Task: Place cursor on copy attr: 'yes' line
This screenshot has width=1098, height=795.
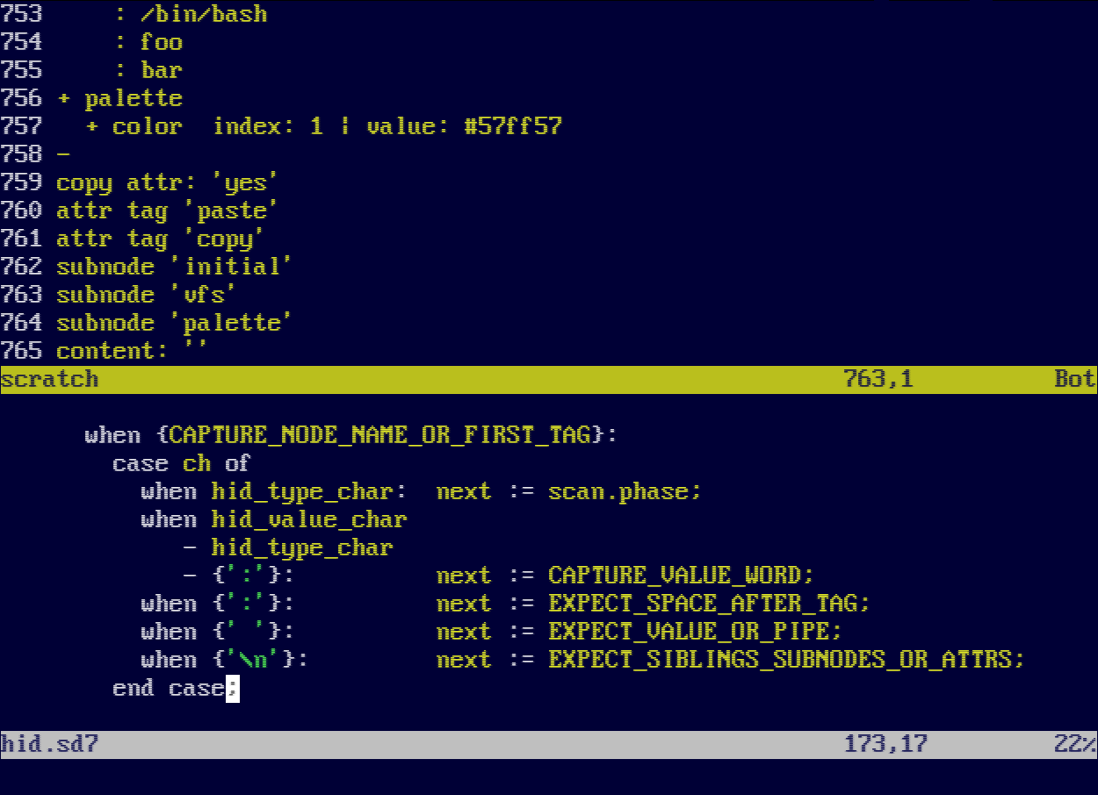Action: (167, 183)
